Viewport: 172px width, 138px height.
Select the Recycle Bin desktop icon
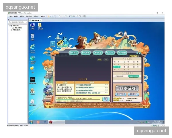coord(32,37)
